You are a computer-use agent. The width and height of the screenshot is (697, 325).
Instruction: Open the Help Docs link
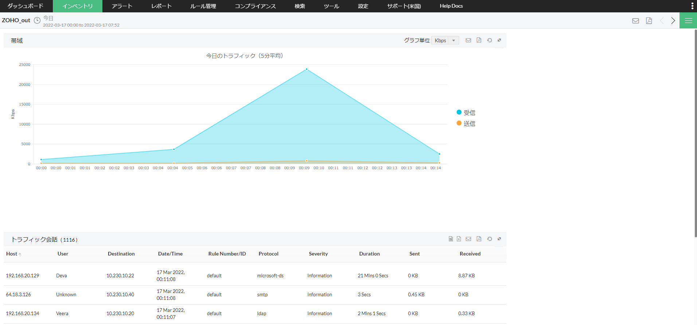pyautogui.click(x=451, y=6)
